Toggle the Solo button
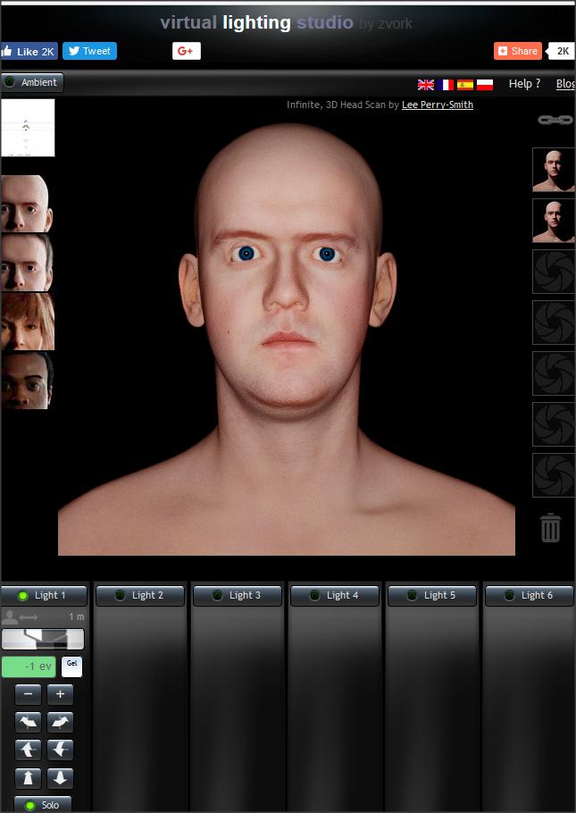 [43, 804]
